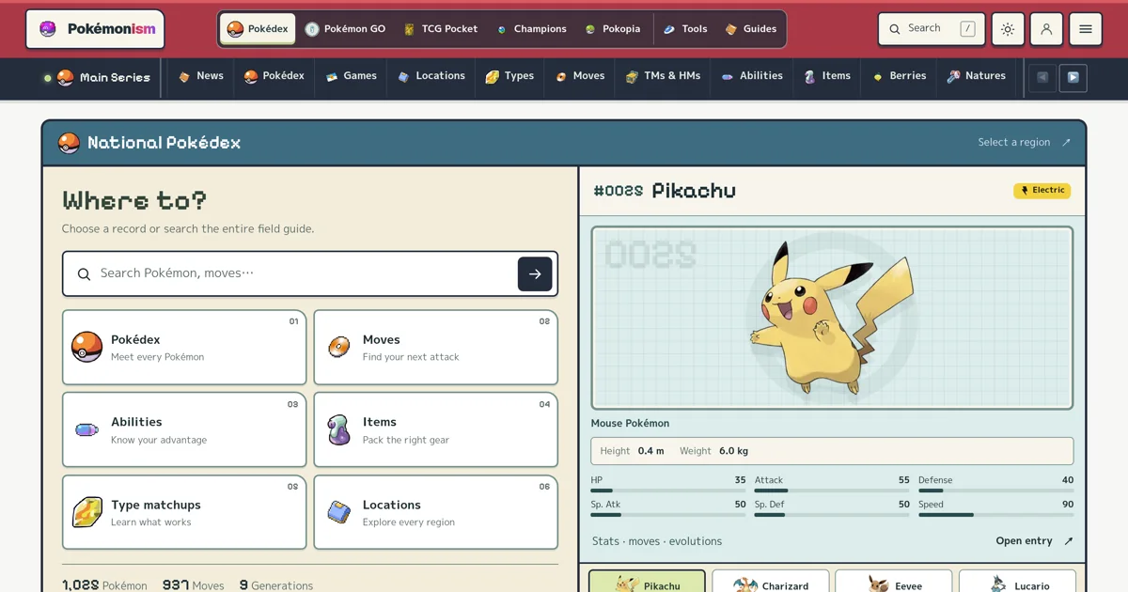Click the nav scroll-left arrow
Image resolution: width=1128 pixels, height=592 pixels.
(x=1042, y=77)
